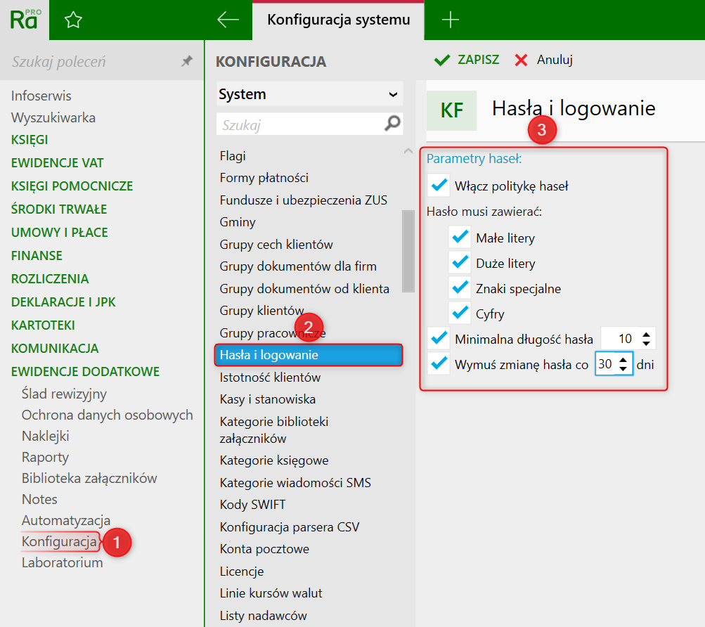Pin the command search panel

point(186,60)
